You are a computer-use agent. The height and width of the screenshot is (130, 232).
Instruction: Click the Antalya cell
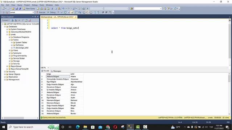76,92
